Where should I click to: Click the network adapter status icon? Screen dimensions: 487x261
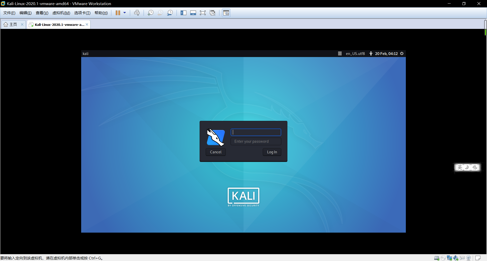click(x=449, y=258)
